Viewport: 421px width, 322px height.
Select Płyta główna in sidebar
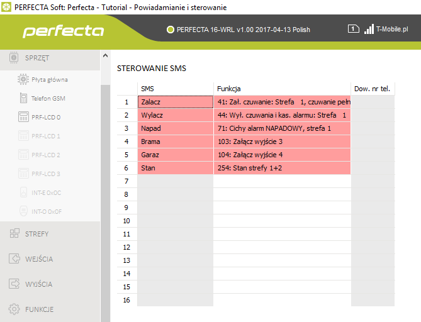pos(50,80)
